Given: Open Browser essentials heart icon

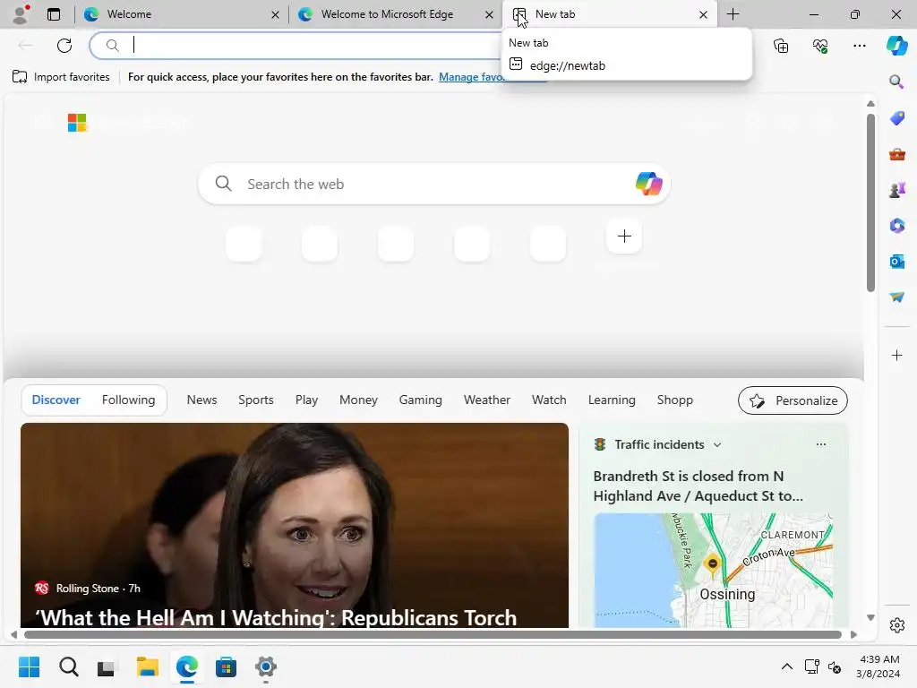Looking at the screenshot, I should pos(820,46).
